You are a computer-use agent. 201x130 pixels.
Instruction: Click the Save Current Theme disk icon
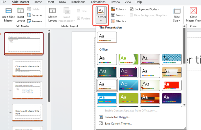[x=101, y=123]
